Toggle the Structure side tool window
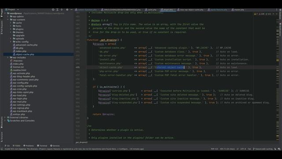Screen dimensions: 282x159 point(2,136)
